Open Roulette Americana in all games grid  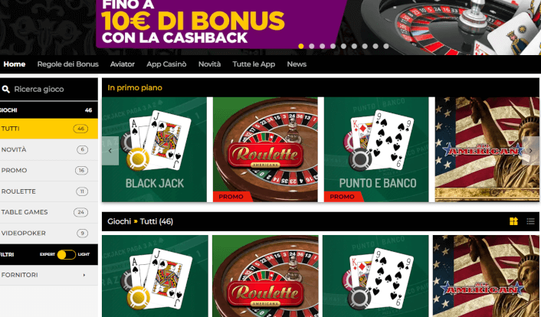pos(265,276)
